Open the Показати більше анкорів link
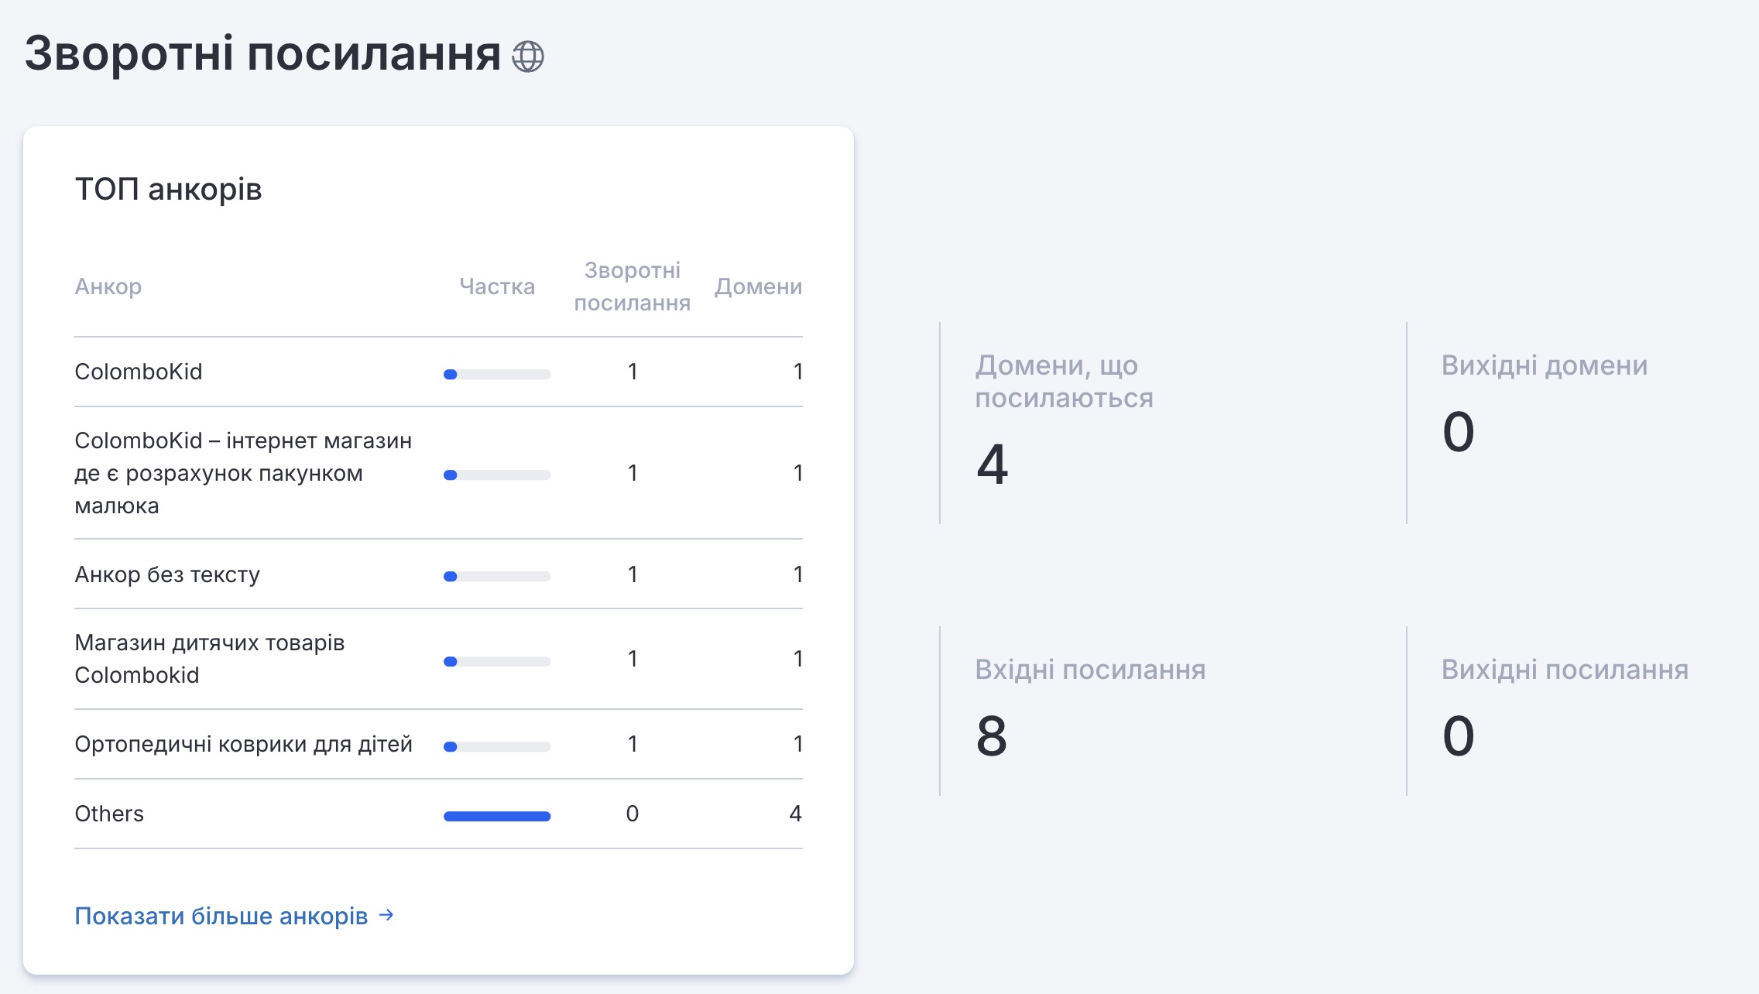Screen dimensions: 1759x994 pyautogui.click(x=221, y=916)
